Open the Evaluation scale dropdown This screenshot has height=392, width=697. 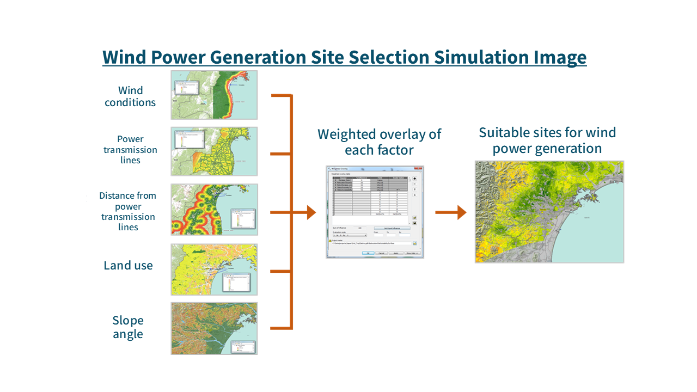350,235
